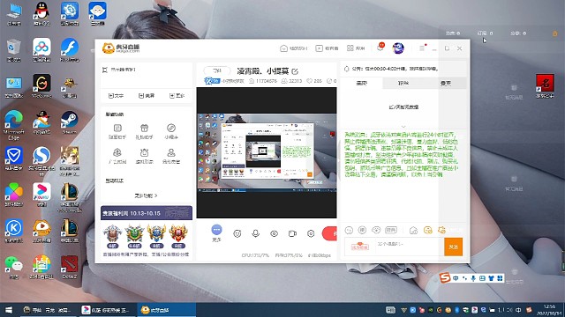Open the Steam desktop shortcut
Image resolution: width=565 pixels, height=317 pixels.
coord(69,122)
